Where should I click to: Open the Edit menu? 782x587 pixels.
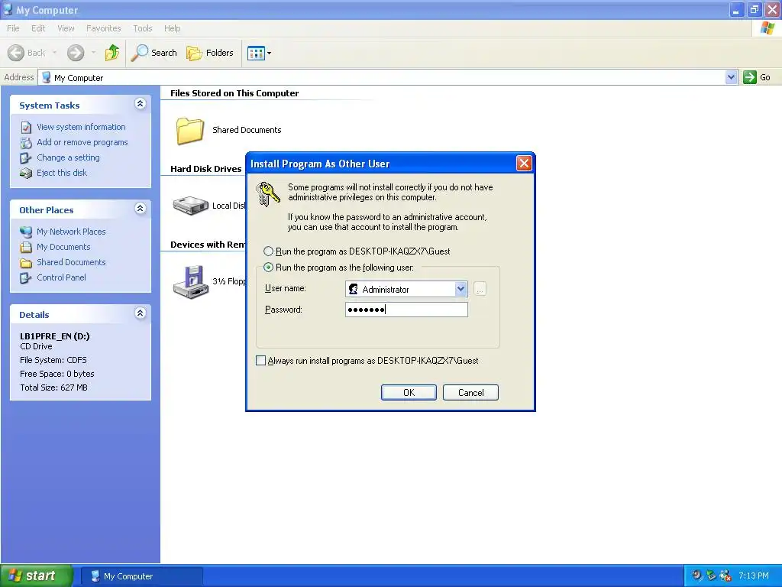point(38,28)
